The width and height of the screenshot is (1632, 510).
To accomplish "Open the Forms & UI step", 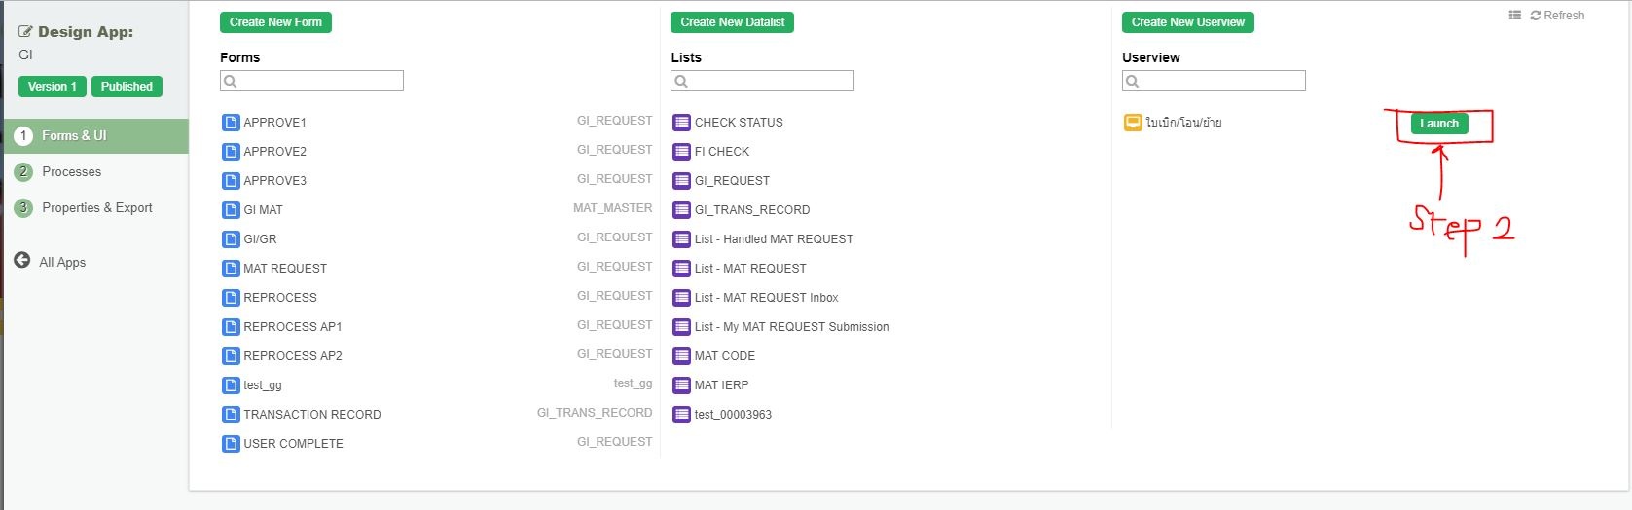I will click(74, 136).
